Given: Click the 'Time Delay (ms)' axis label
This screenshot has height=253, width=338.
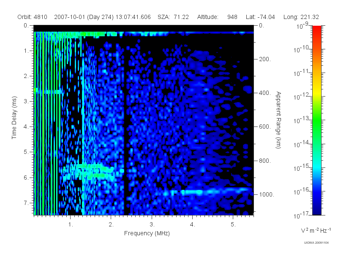Looking at the screenshot, I should click(14, 118).
